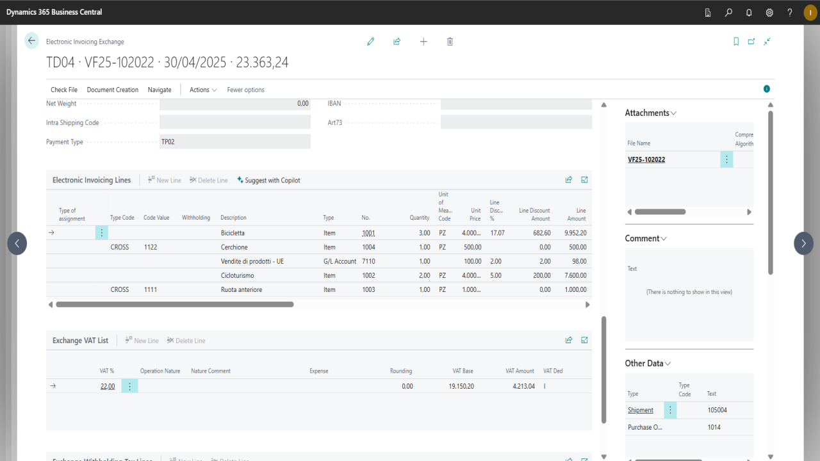Click Attachments pane horizontal scrollbar
Viewport: 820px width, 461px height.
click(x=660, y=212)
